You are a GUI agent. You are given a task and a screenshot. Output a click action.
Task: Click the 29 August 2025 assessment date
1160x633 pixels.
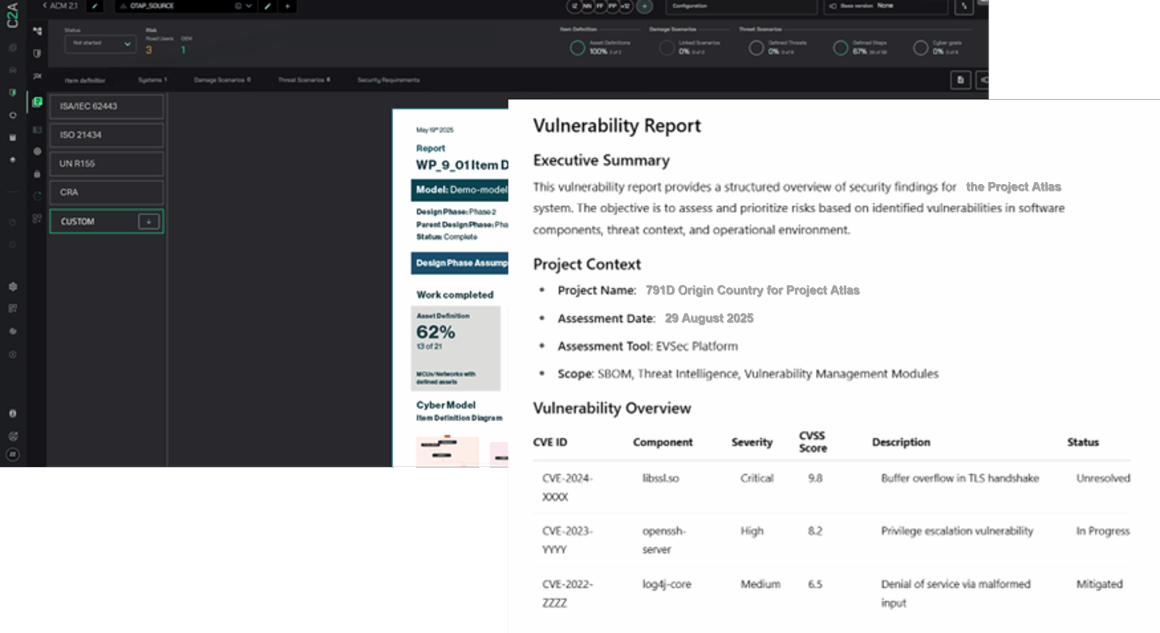point(709,319)
